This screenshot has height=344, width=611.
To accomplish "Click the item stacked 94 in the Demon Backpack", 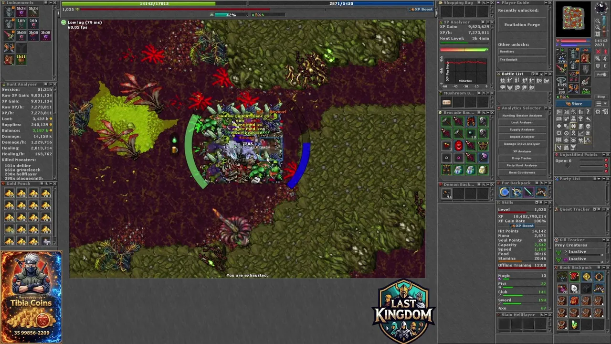I will (x=447, y=193).
